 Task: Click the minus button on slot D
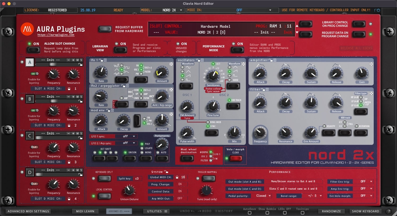[x=69, y=170]
